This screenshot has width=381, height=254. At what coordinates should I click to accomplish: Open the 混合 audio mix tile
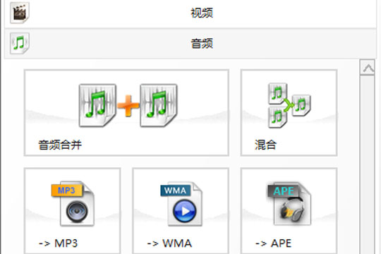(289, 113)
